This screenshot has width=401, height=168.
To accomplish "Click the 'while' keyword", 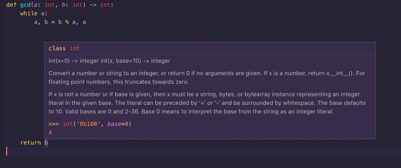I will (29, 13).
